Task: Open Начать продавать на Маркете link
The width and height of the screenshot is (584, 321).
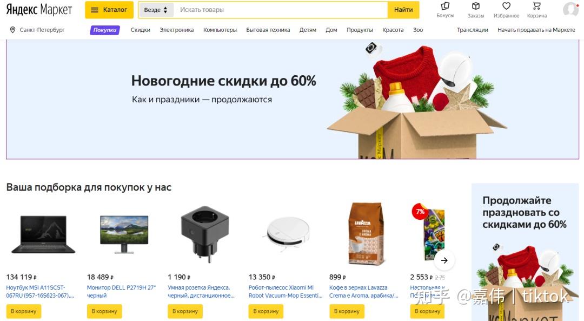Action: (x=536, y=30)
